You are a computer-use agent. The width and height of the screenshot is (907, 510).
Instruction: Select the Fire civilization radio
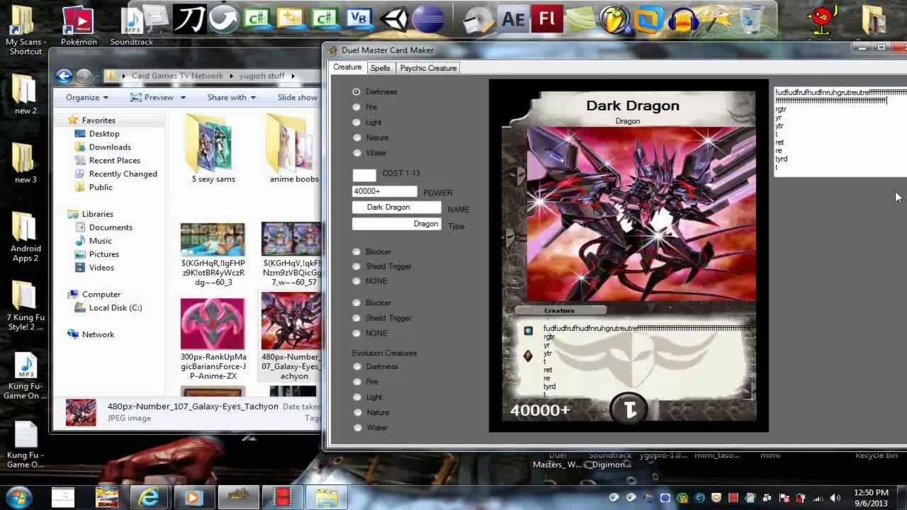[356, 107]
